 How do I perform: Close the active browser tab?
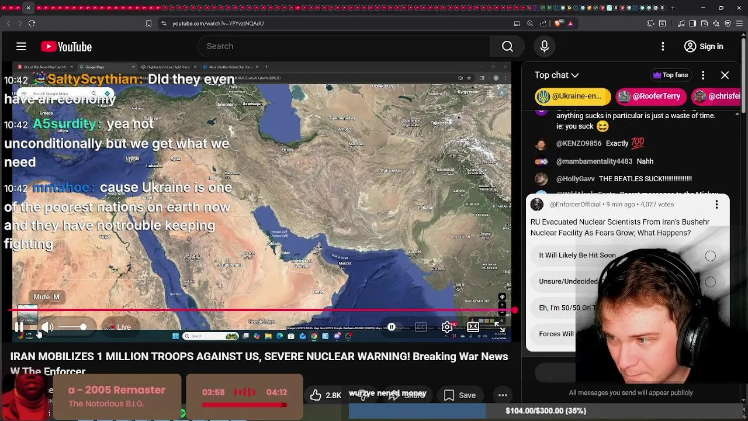28,8
